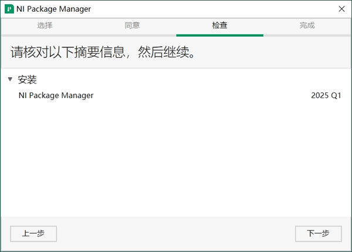Click empty space between 上一步 and 下一步
This screenshot has width=352, height=252.
pos(176,233)
